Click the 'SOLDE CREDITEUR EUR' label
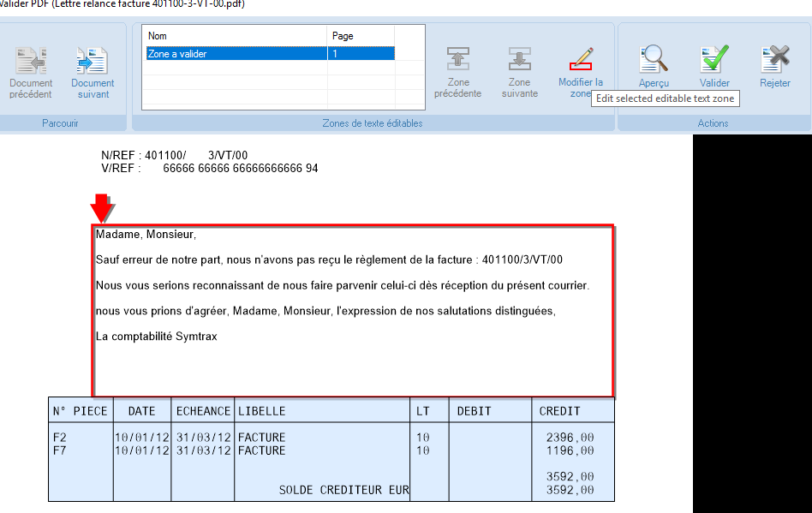Screen dimensions: 812x513 click(343, 490)
